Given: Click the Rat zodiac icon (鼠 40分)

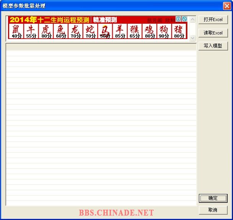Looking at the screenshot, I should tap(16, 31).
